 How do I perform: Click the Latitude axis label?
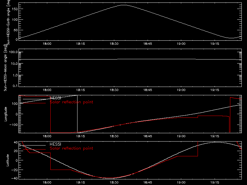point(7,160)
